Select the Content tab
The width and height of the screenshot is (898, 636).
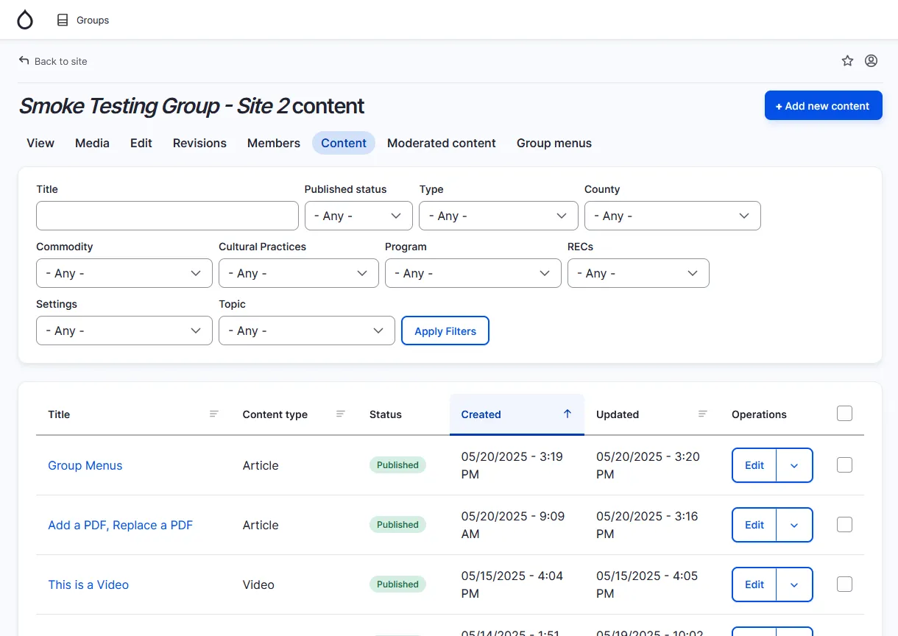(344, 143)
